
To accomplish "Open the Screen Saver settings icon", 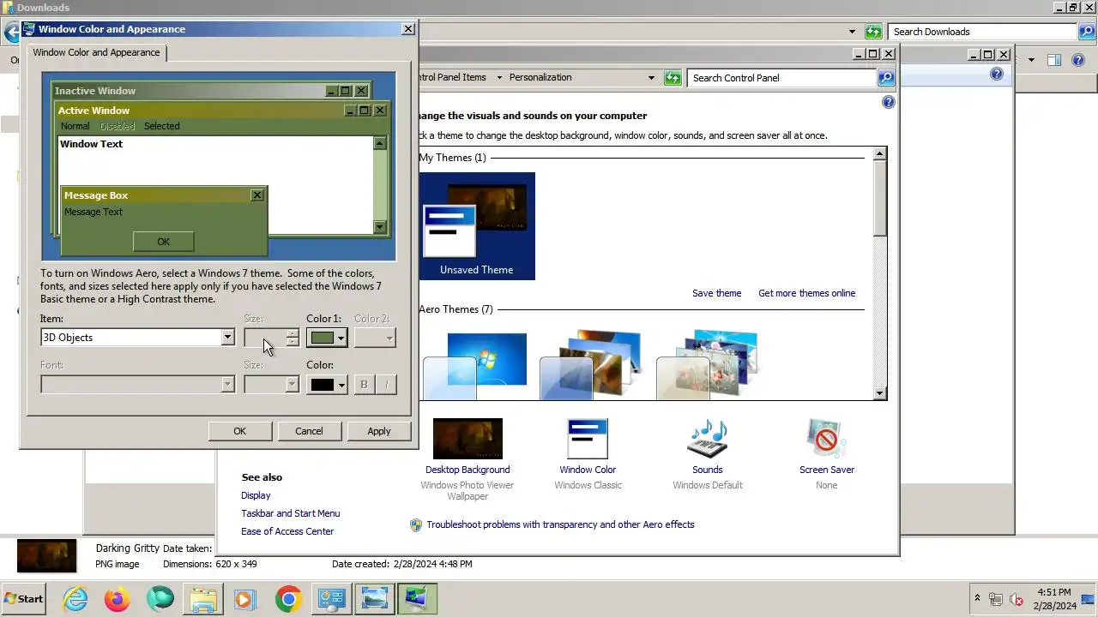I will 826,439.
